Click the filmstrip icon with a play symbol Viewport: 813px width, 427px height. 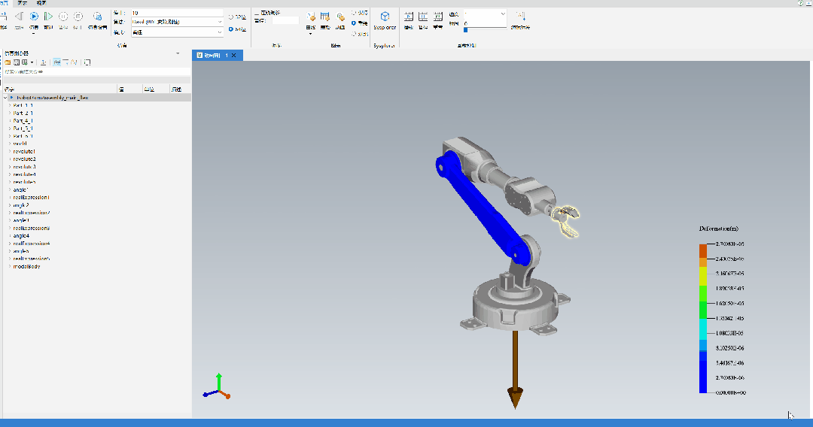[409, 17]
